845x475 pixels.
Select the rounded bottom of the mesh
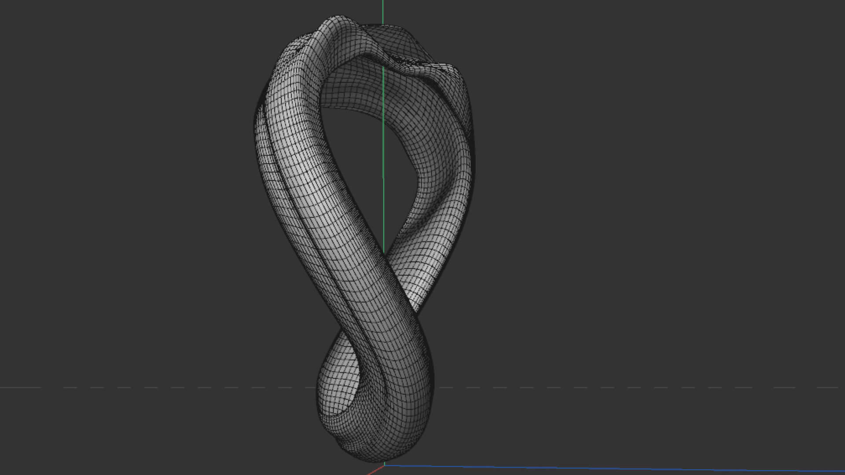(378, 449)
